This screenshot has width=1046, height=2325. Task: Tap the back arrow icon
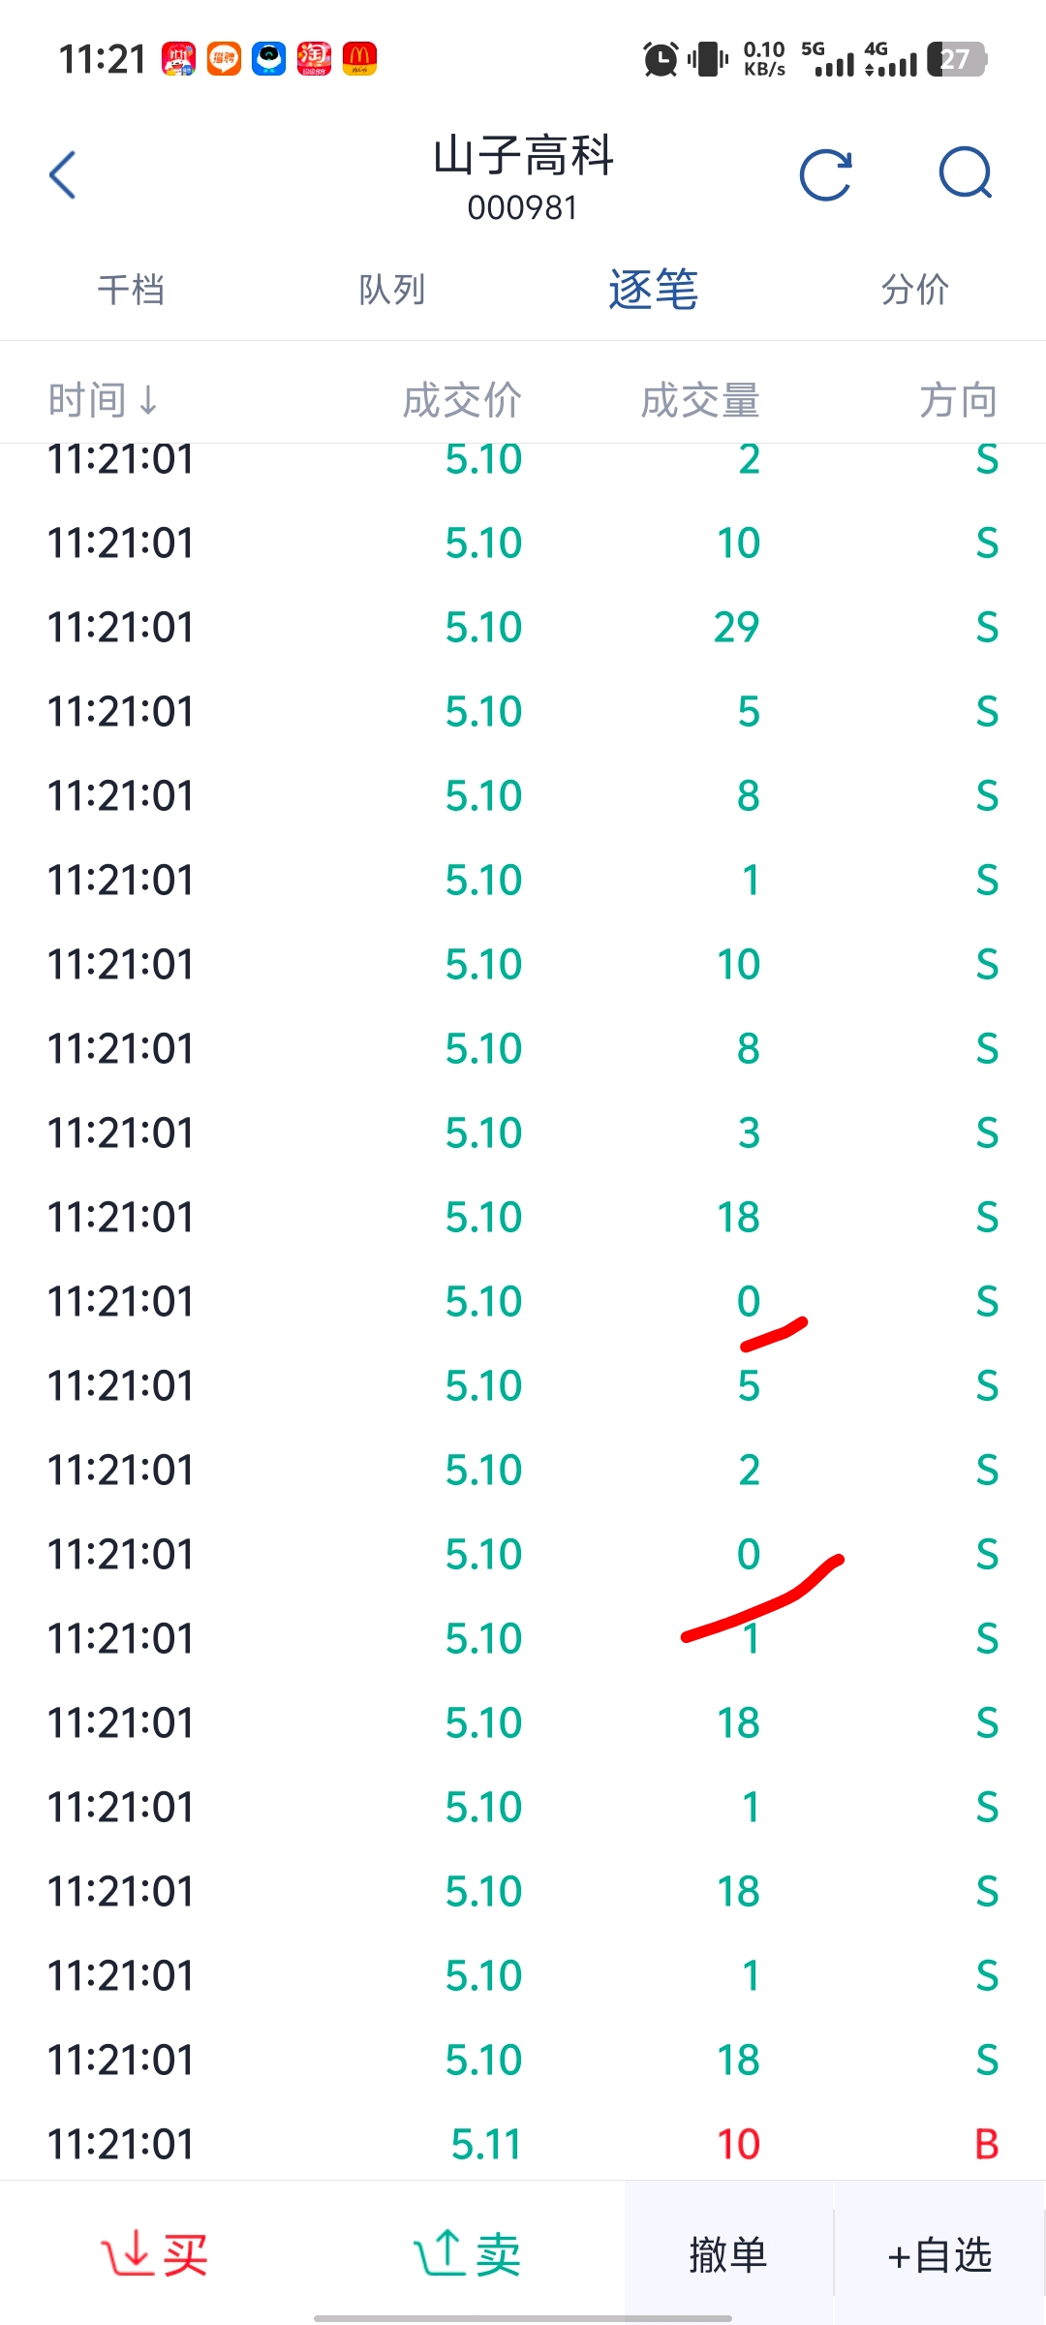click(63, 175)
